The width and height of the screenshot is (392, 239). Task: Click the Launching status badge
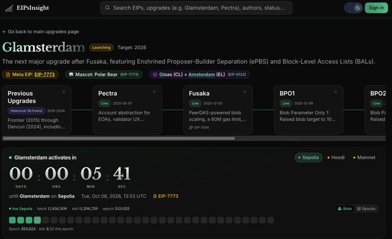click(x=101, y=47)
